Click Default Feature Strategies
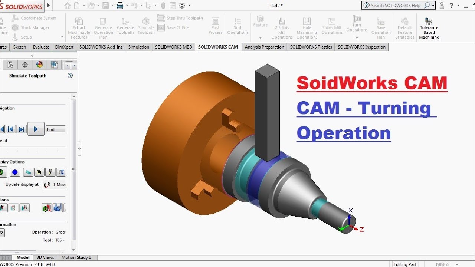Screen dimensions: 475x267 [x=405, y=28]
